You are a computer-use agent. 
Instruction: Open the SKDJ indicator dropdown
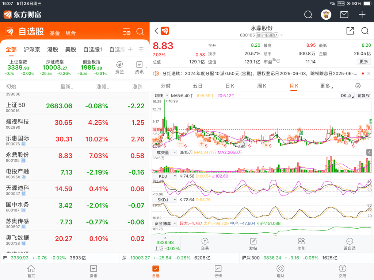164,200
